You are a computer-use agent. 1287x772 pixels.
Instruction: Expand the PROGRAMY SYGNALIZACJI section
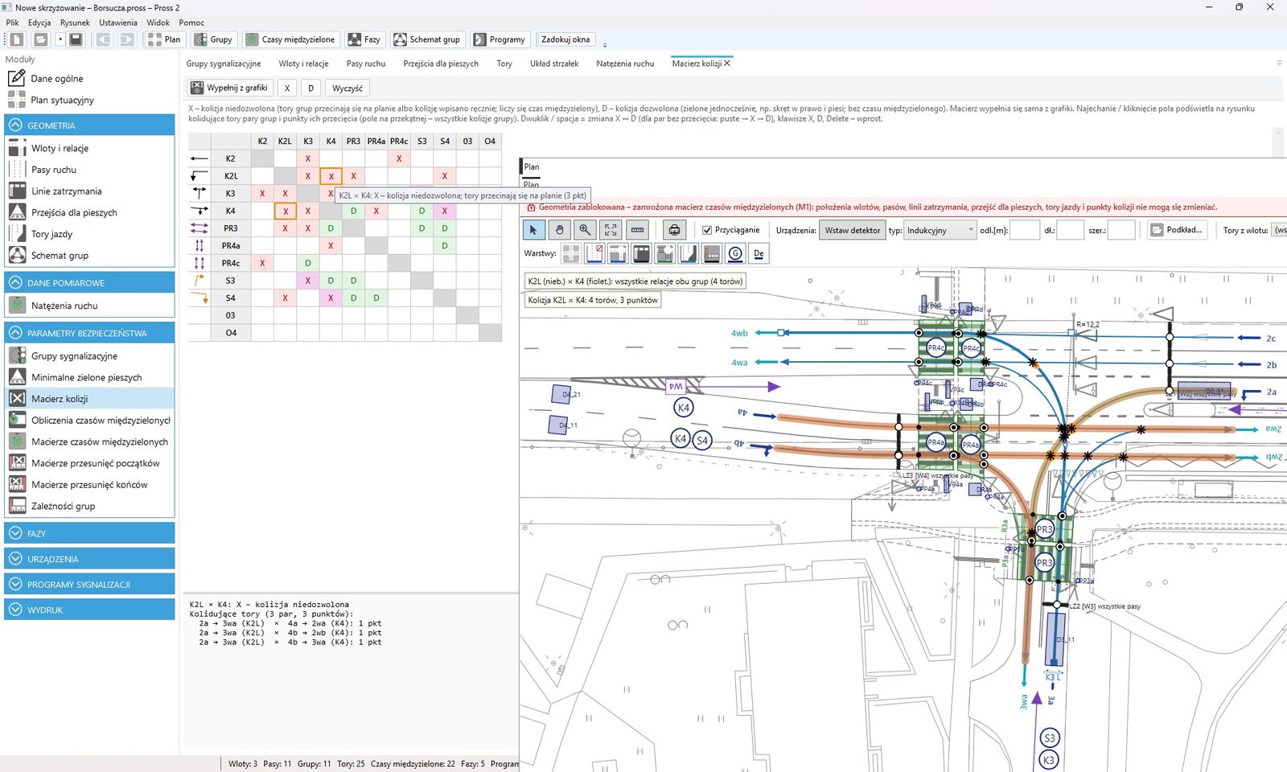click(89, 585)
